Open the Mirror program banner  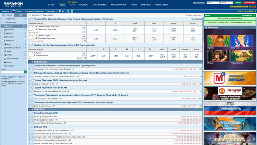tap(230, 78)
